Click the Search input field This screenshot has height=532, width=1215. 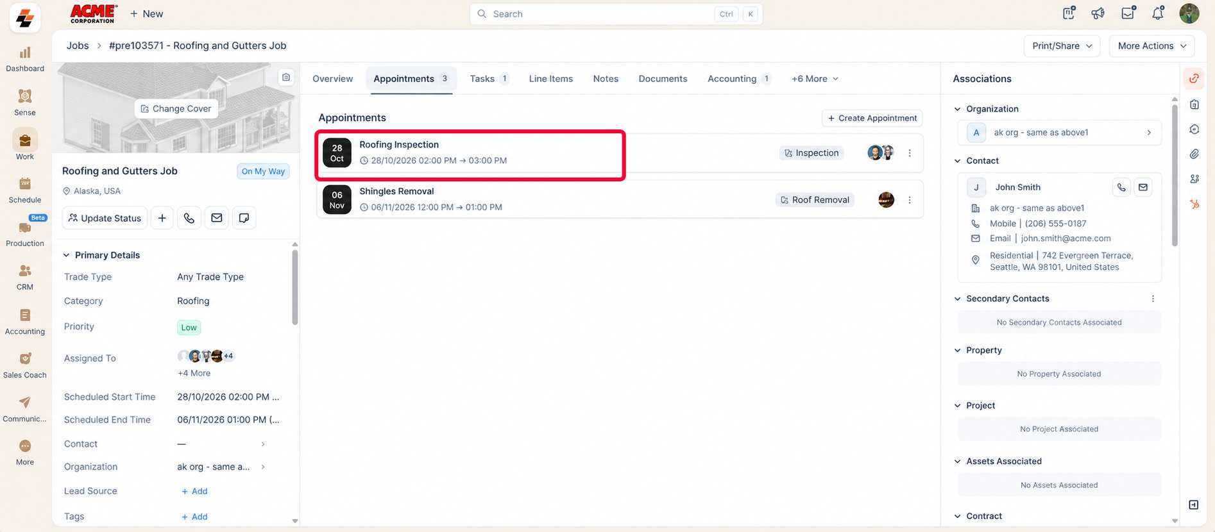[x=616, y=14]
